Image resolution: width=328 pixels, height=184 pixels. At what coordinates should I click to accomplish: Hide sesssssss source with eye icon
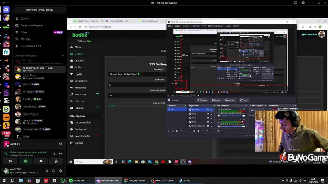pos(208,110)
